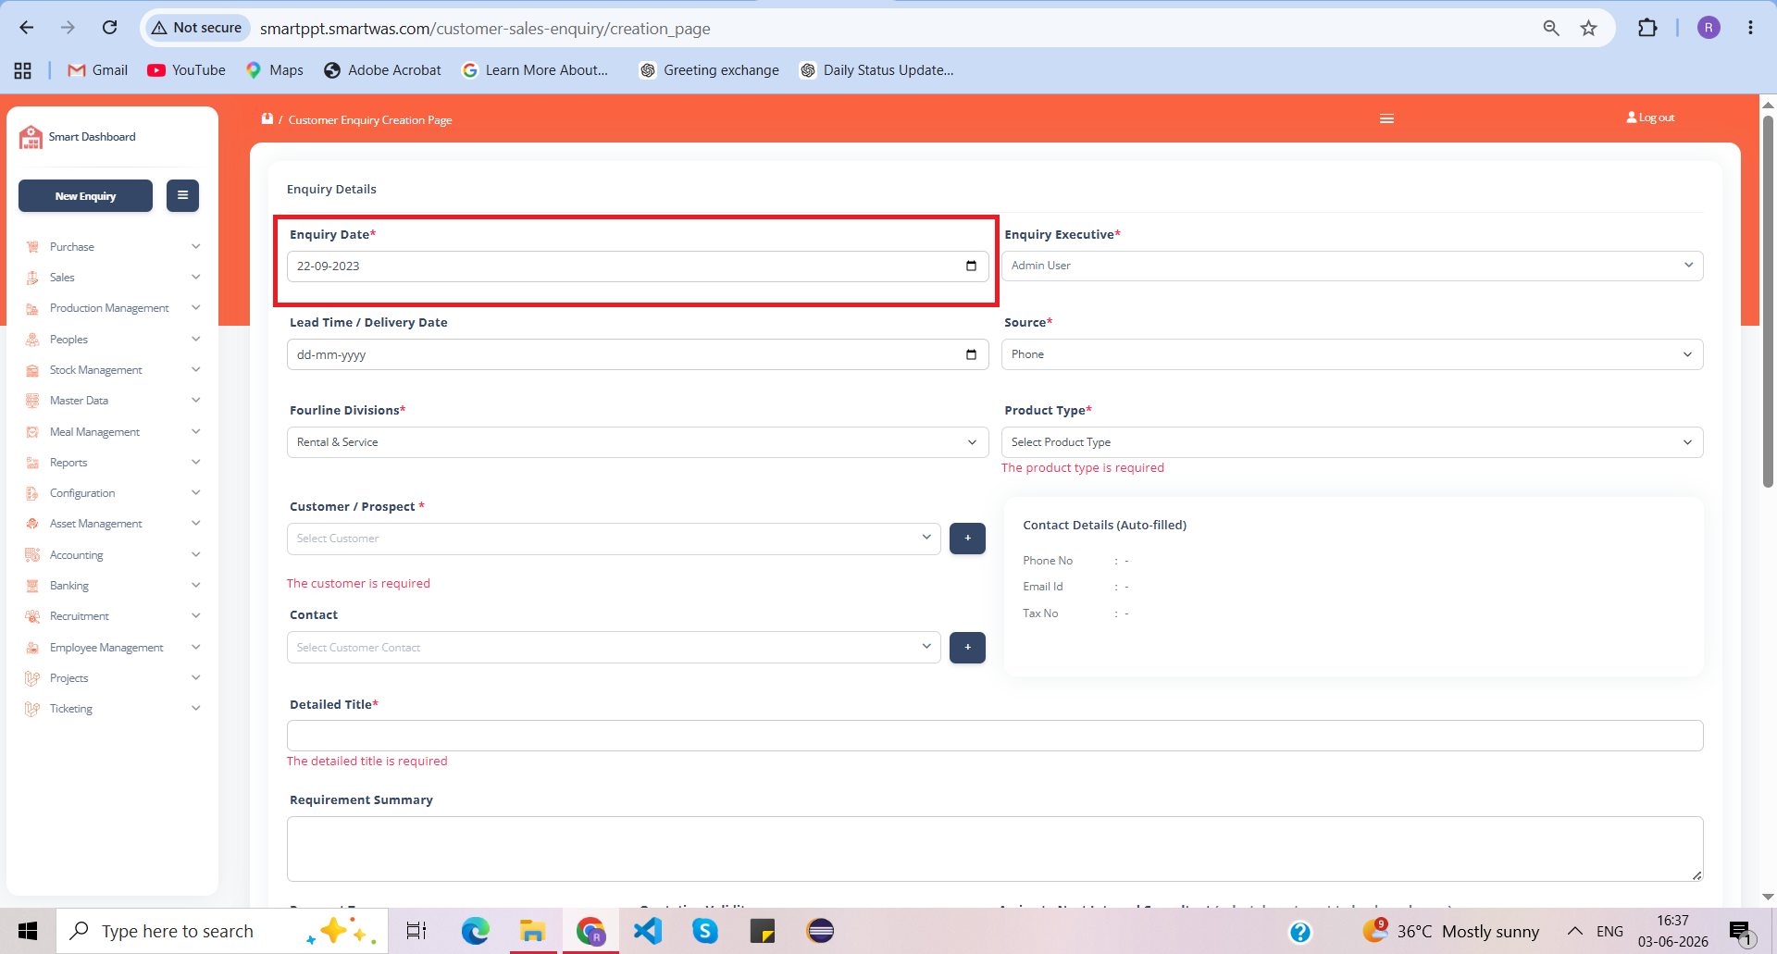This screenshot has height=954, width=1777.
Task: Open the Smart Dashboard logo icon
Action: click(31, 137)
